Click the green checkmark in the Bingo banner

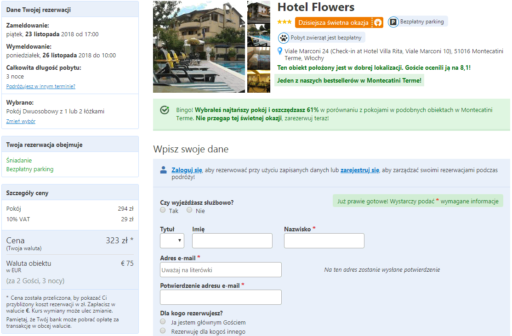[164, 110]
